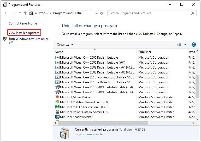
Task: Click the MiniTool Partition Wizard program icon
Action: pyautogui.click(x=57, y=102)
